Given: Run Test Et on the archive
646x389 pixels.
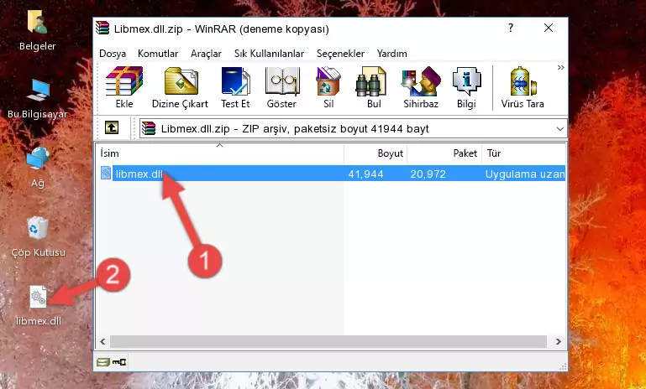Looking at the screenshot, I should (235, 87).
